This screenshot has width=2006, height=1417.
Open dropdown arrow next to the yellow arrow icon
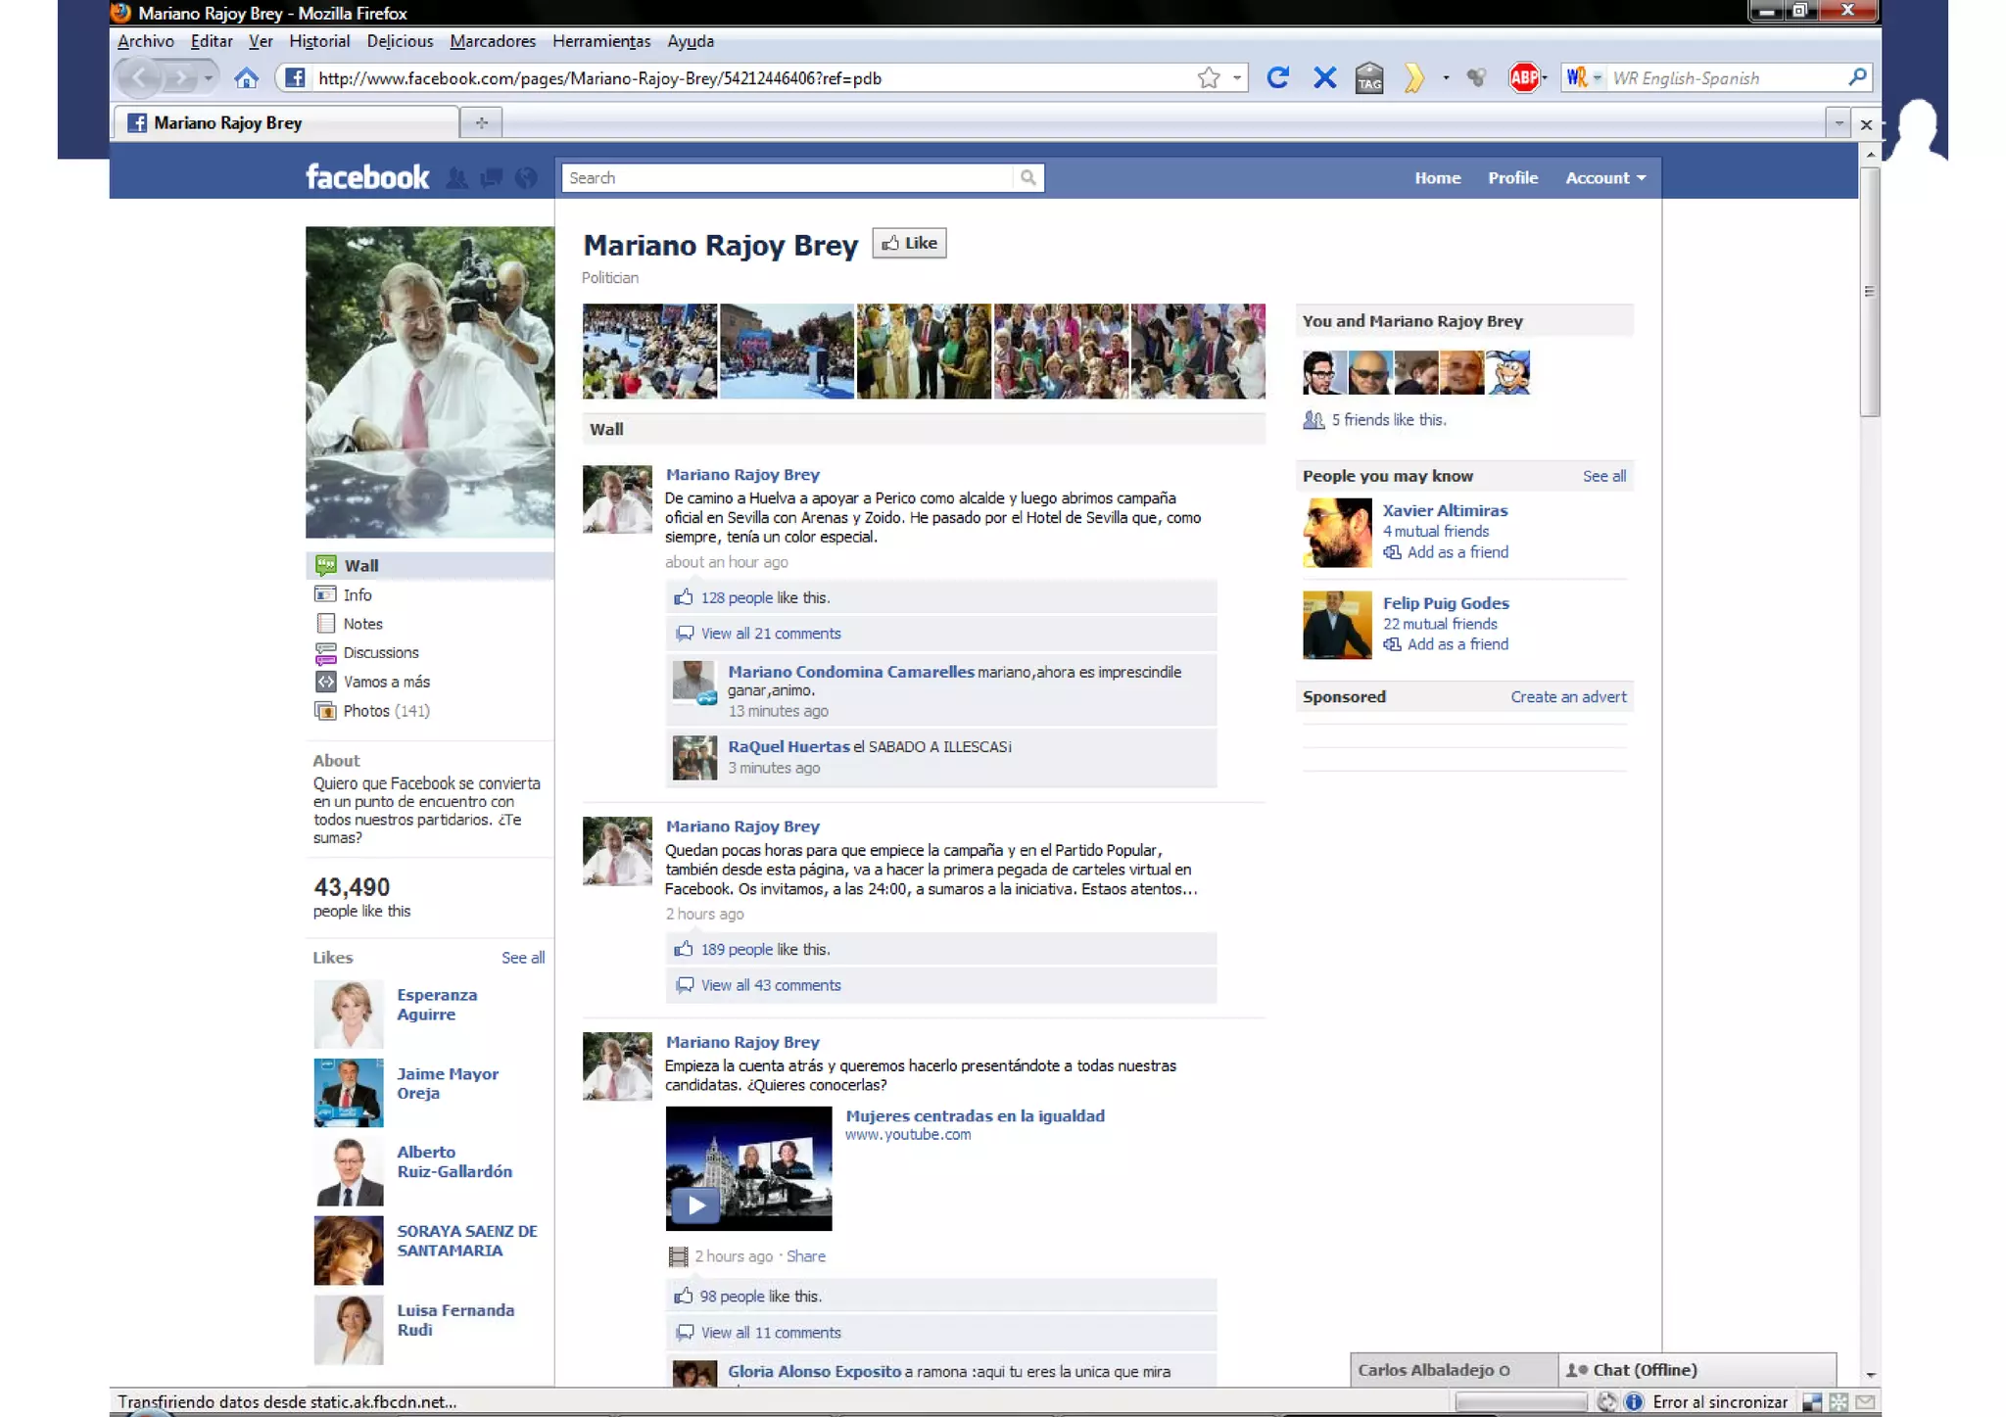coord(1446,77)
